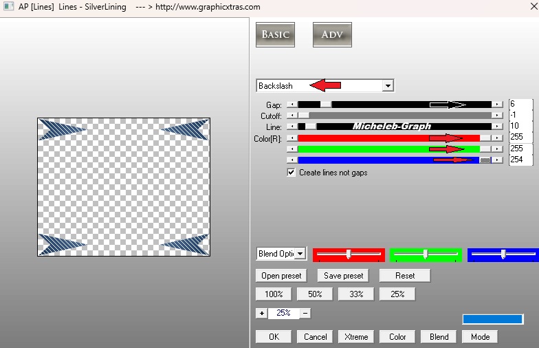Click the Gap value input field
The height and width of the screenshot is (348, 539).
click(x=520, y=105)
